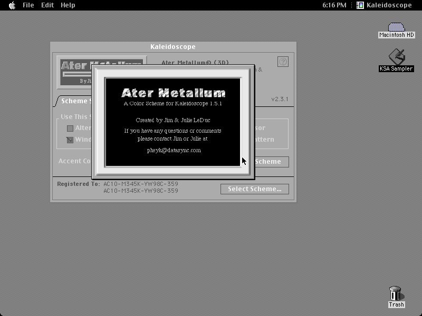The height and width of the screenshot is (316, 422).
Task: Click the pheyk@datasync.com email text
Action: click(x=174, y=151)
